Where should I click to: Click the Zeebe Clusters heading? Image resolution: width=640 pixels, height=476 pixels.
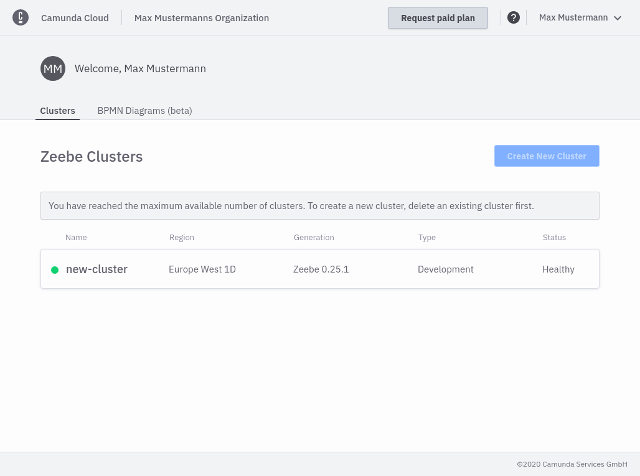click(x=92, y=157)
